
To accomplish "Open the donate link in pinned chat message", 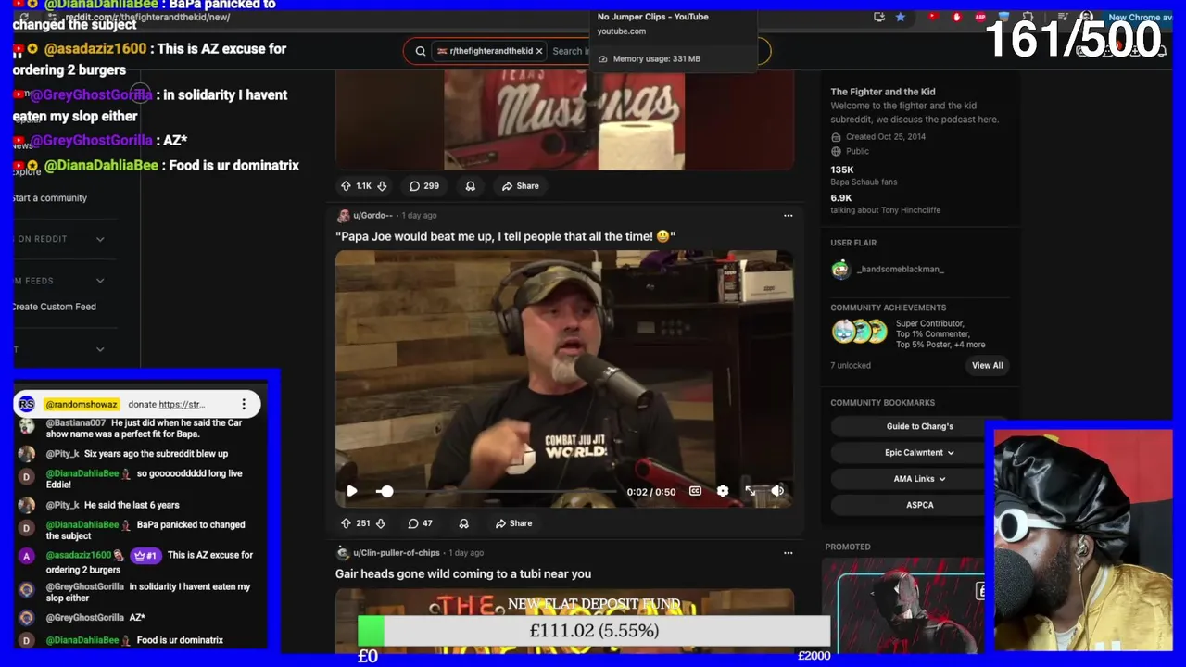I will tap(182, 404).
